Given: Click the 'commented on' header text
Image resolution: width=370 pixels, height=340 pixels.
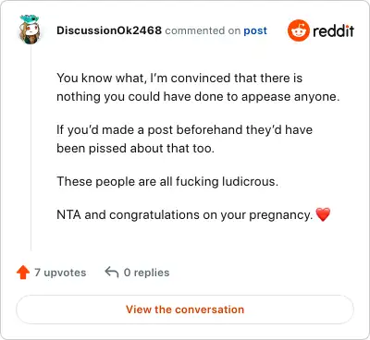Looking at the screenshot, I should pyautogui.click(x=203, y=30).
